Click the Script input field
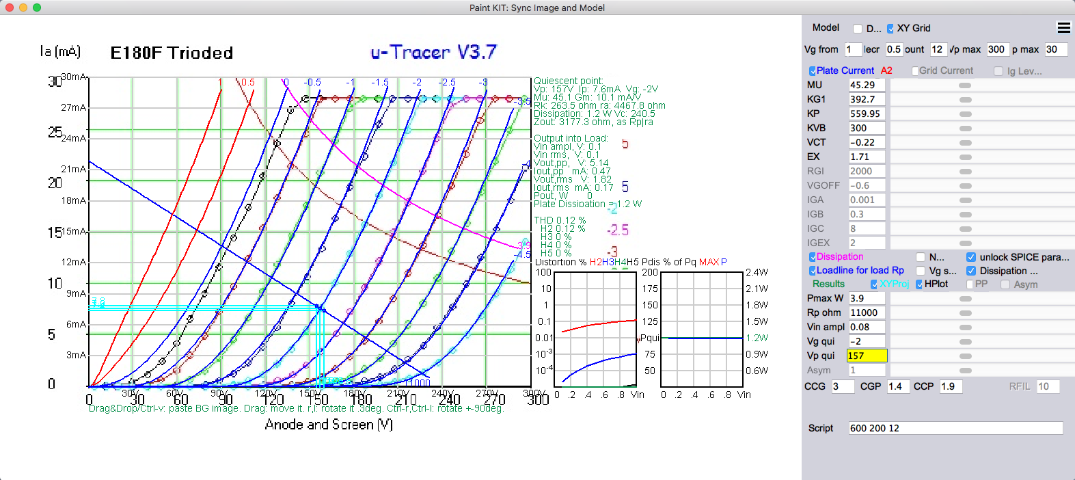Image resolution: width=1075 pixels, height=480 pixels. tap(955, 428)
